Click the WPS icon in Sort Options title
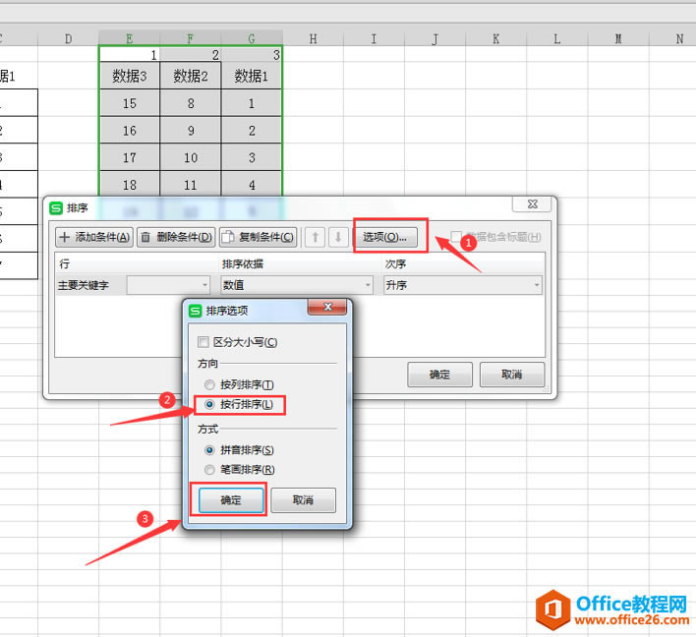 pos(196,311)
